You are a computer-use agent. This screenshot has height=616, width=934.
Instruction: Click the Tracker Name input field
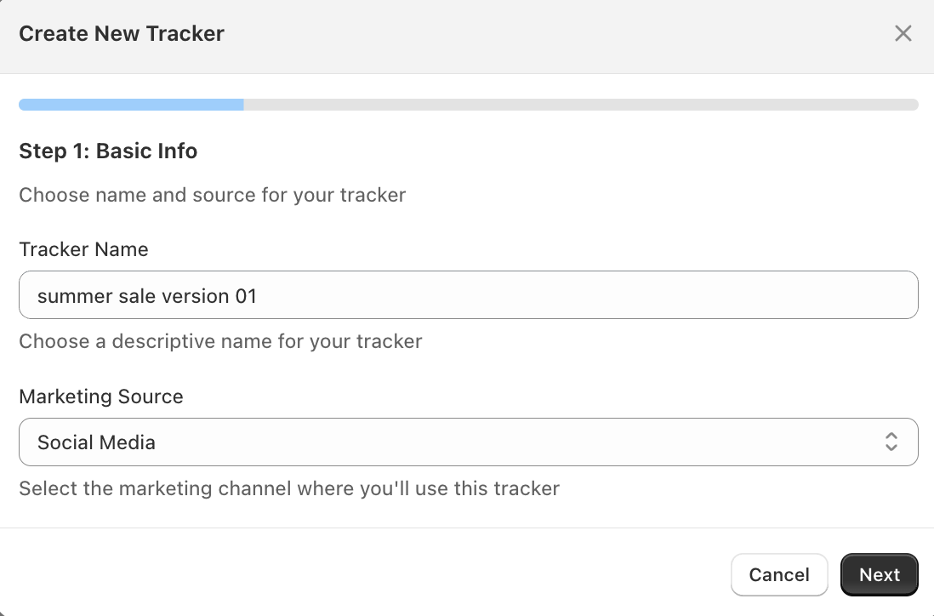pos(468,294)
